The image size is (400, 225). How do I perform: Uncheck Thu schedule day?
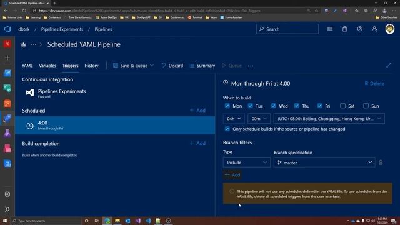(x=296, y=106)
